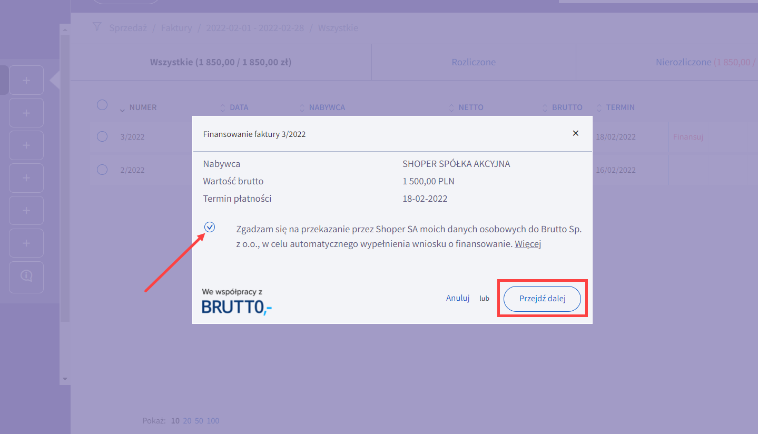This screenshot has height=434, width=758.
Task: Toggle the select-all circle in table header
Action: point(102,105)
